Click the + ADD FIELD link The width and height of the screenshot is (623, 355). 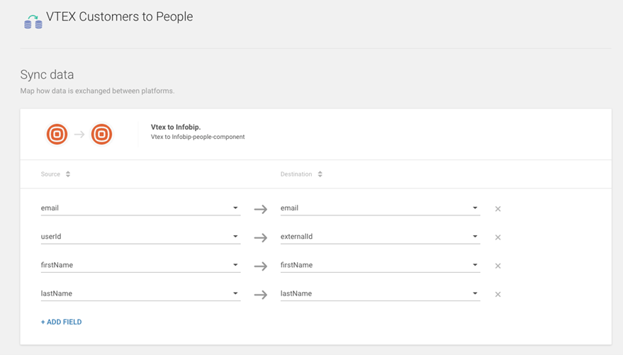tap(61, 322)
